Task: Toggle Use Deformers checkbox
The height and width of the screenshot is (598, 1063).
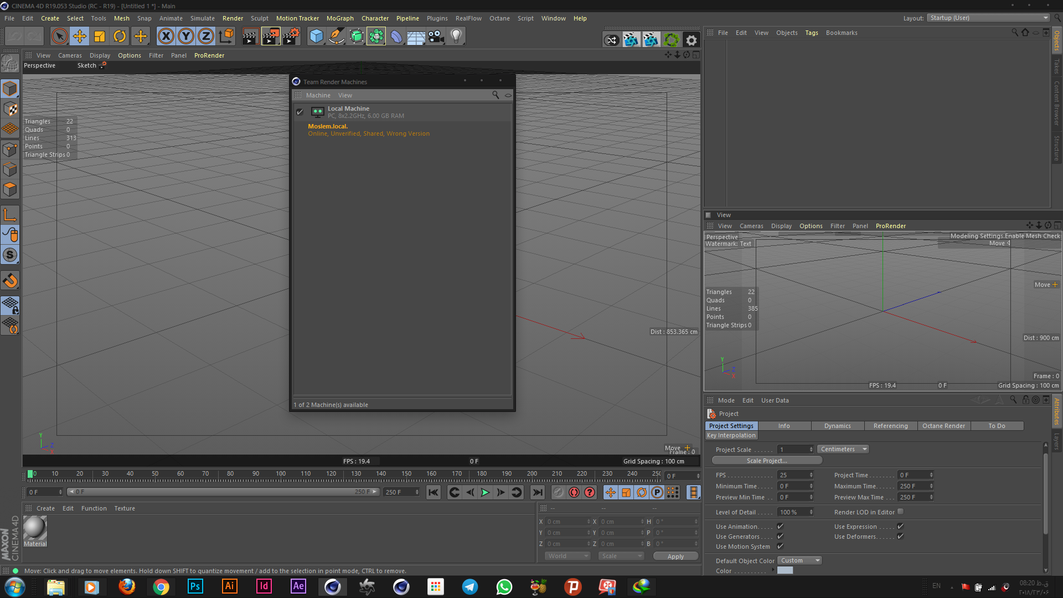Action: tap(900, 537)
